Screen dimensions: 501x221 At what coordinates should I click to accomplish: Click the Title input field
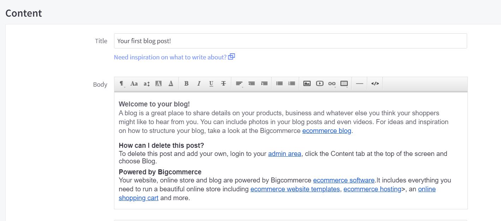point(290,41)
